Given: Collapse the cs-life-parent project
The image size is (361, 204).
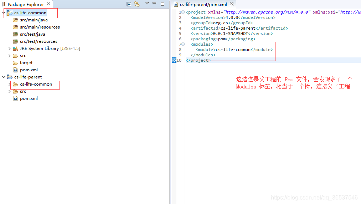Looking at the screenshot, I should click(x=4, y=77).
